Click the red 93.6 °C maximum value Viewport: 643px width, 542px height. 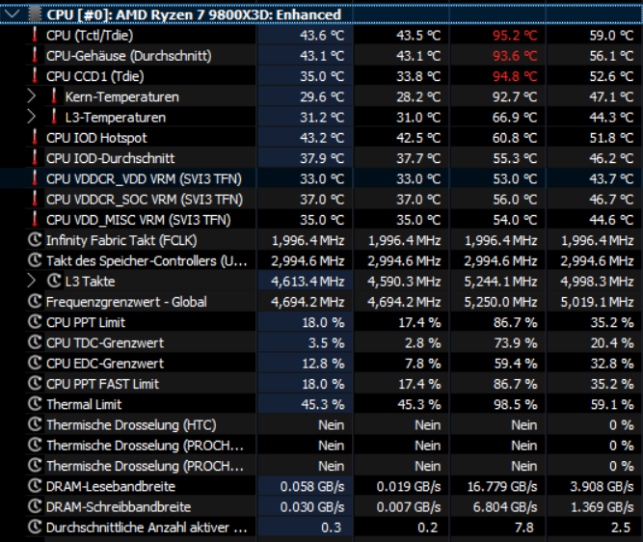click(x=515, y=56)
